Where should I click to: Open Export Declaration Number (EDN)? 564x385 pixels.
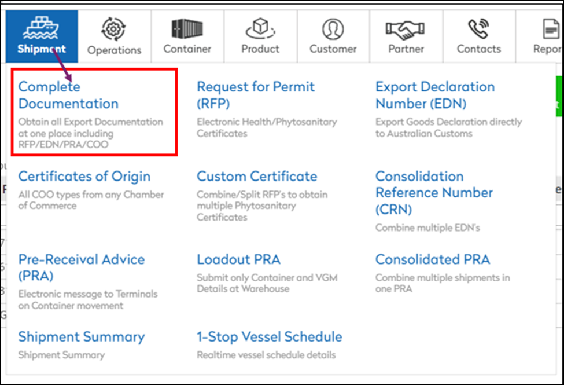tap(435, 95)
